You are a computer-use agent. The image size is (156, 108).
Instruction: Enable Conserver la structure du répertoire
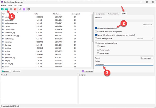96,32
